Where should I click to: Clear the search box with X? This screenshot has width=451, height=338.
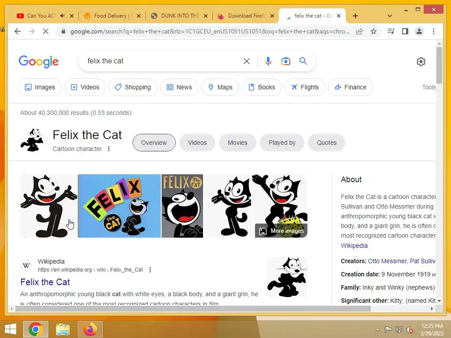point(247,61)
